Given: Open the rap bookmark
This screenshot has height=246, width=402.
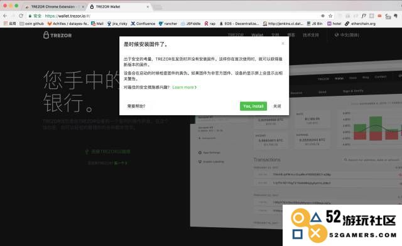Looking at the screenshot, I should pos(210,24).
